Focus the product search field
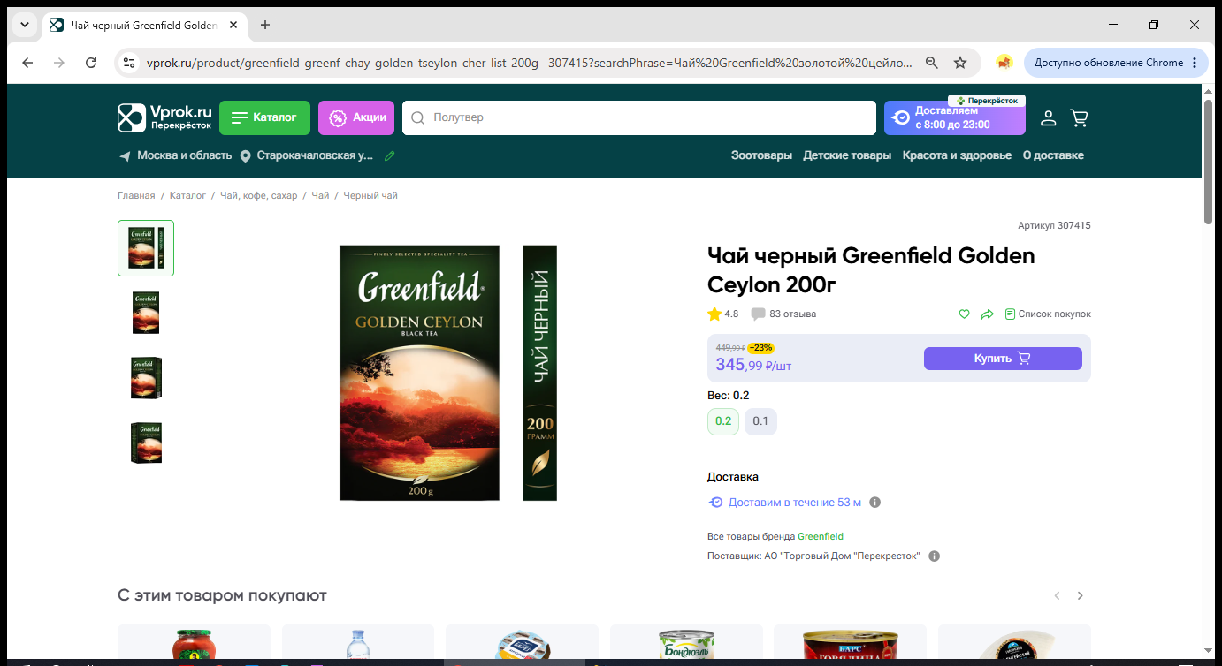 pyautogui.click(x=638, y=117)
